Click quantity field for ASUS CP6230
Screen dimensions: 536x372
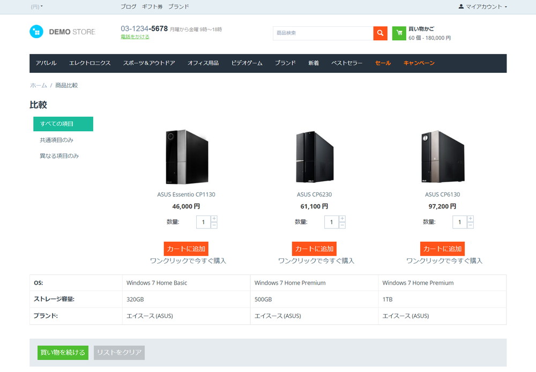pos(332,222)
